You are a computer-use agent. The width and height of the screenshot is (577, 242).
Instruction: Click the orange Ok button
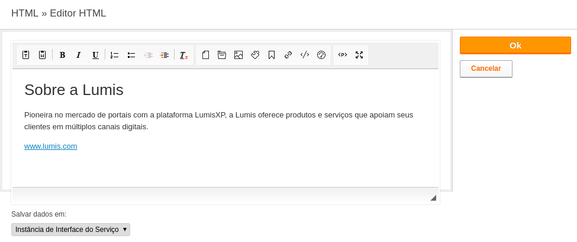(x=515, y=45)
